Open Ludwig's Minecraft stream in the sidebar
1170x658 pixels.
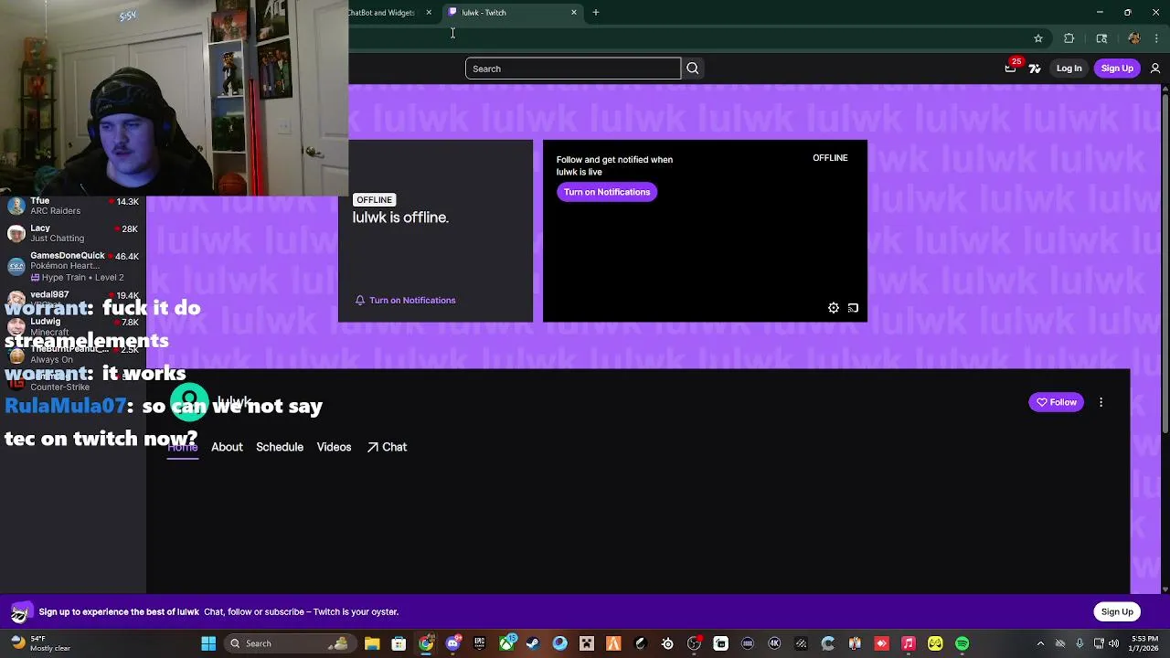(73, 327)
